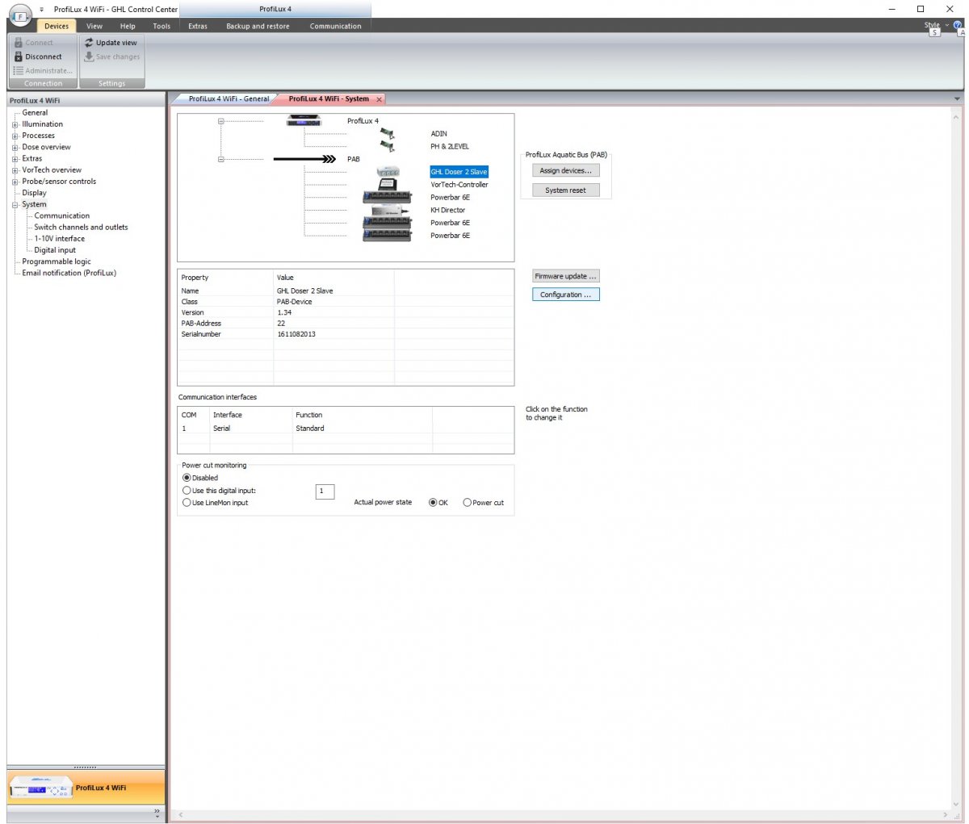Viewport: 969px width, 824px height.
Task: Select the Disabled power cut monitoring option
Action: [x=187, y=478]
